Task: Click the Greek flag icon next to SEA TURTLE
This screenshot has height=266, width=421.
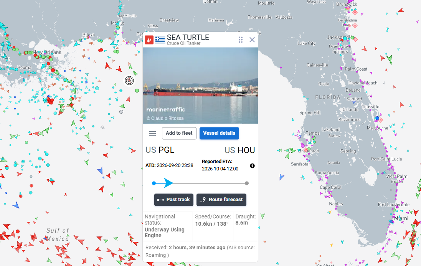Action: 160,40
